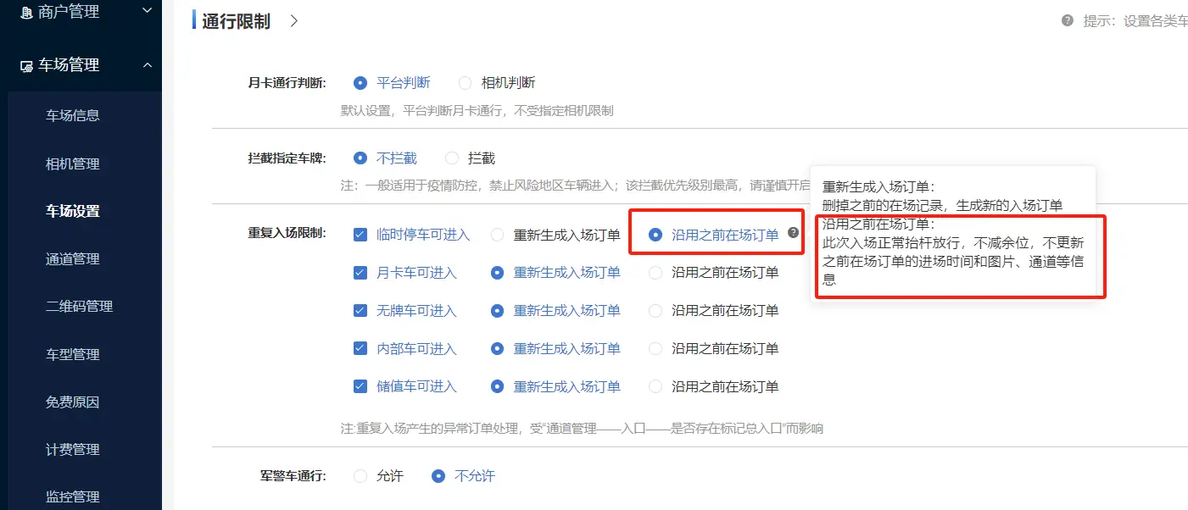Go to 计费管理 menu item
Viewport: 1188px width, 510px height.
[x=72, y=449]
